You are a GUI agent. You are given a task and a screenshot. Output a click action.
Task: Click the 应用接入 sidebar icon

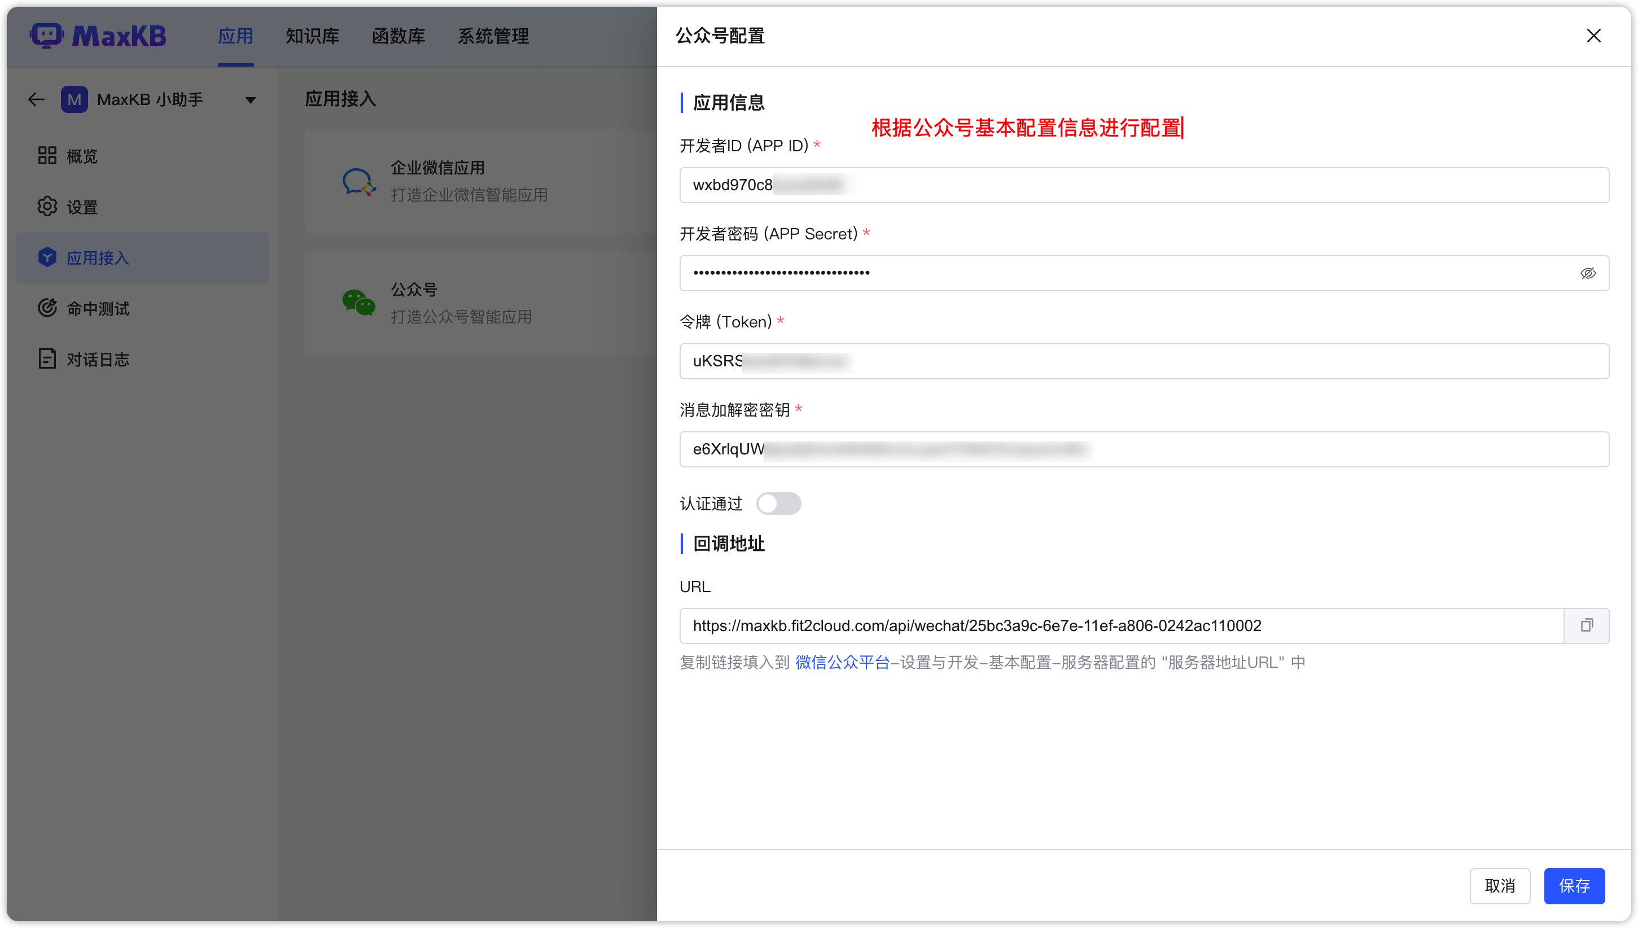coord(48,257)
